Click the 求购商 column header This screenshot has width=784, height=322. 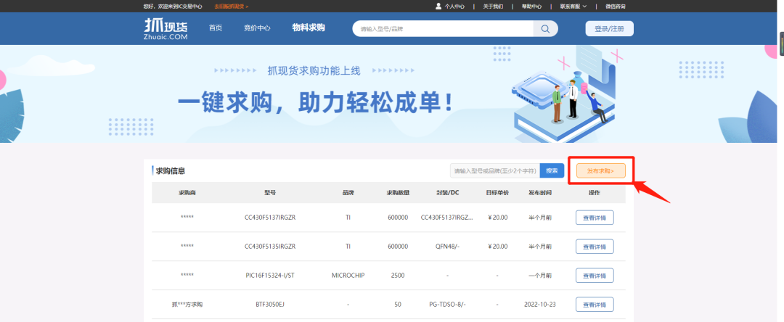point(187,193)
